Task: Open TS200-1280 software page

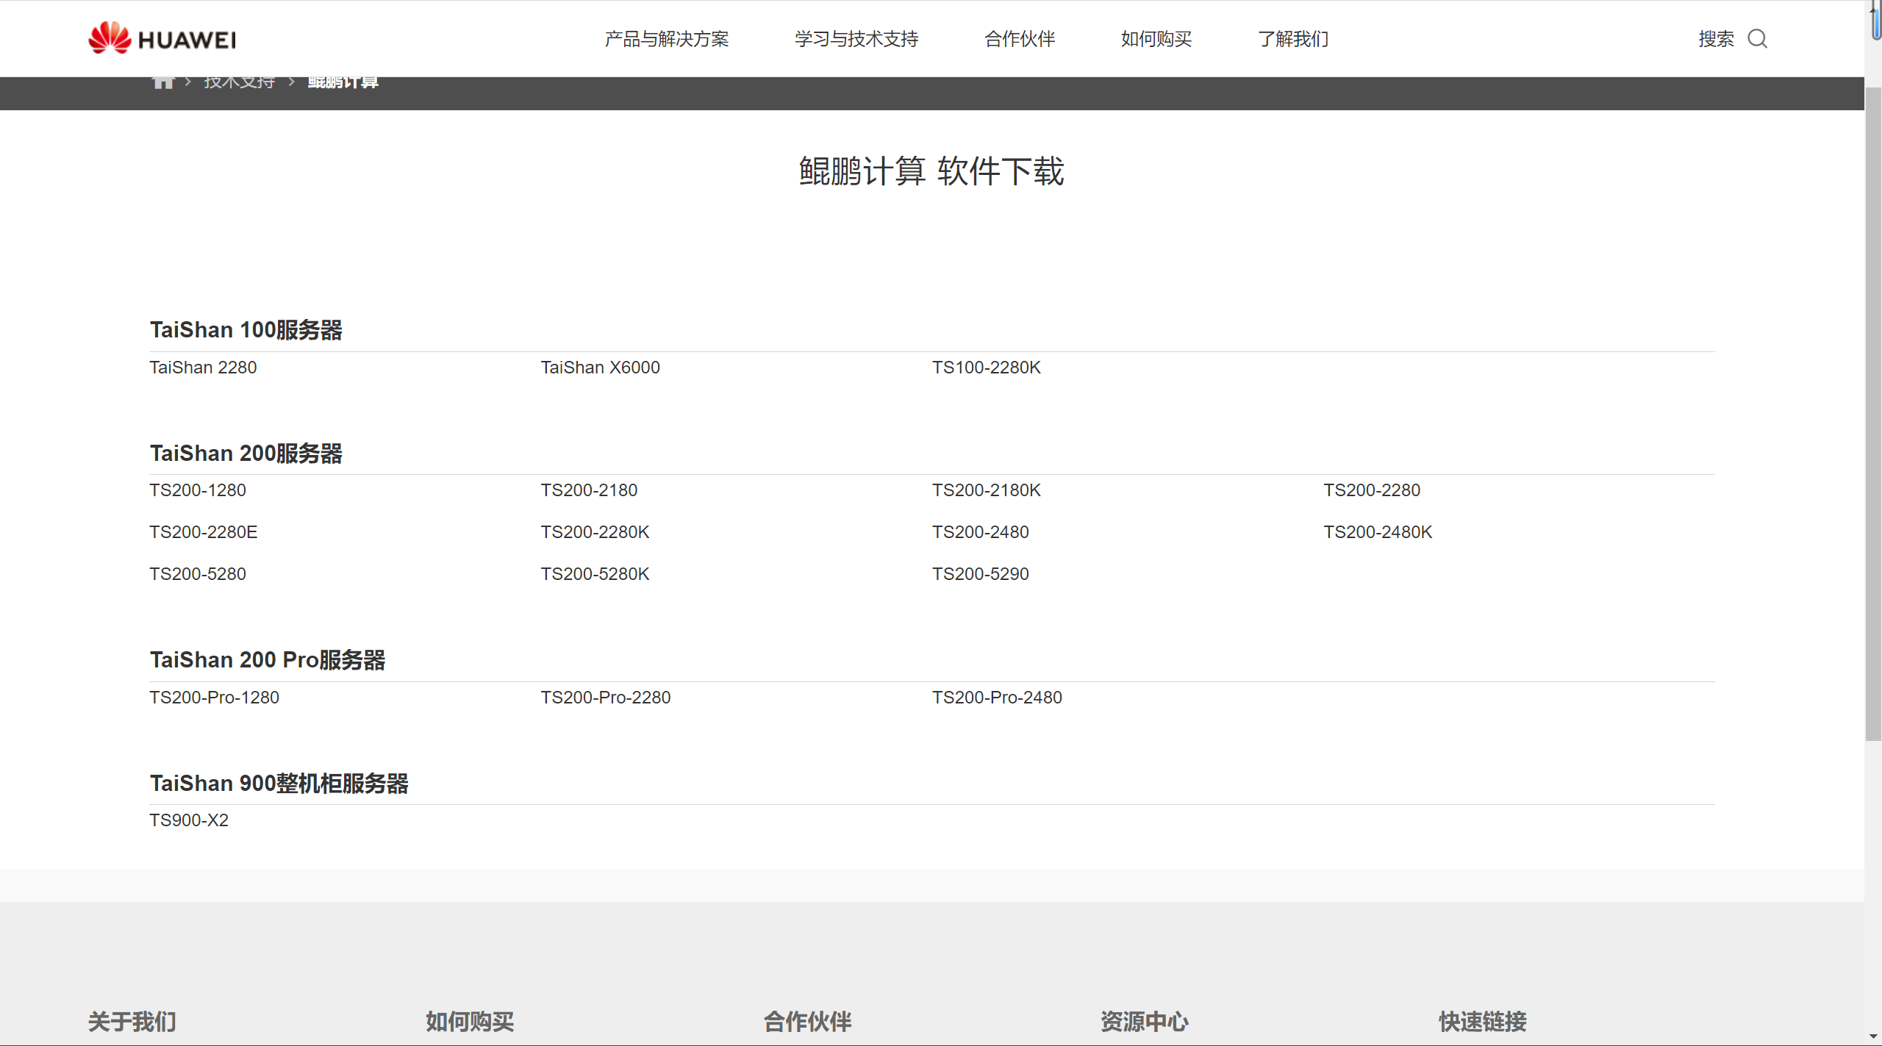Action: pyautogui.click(x=198, y=490)
